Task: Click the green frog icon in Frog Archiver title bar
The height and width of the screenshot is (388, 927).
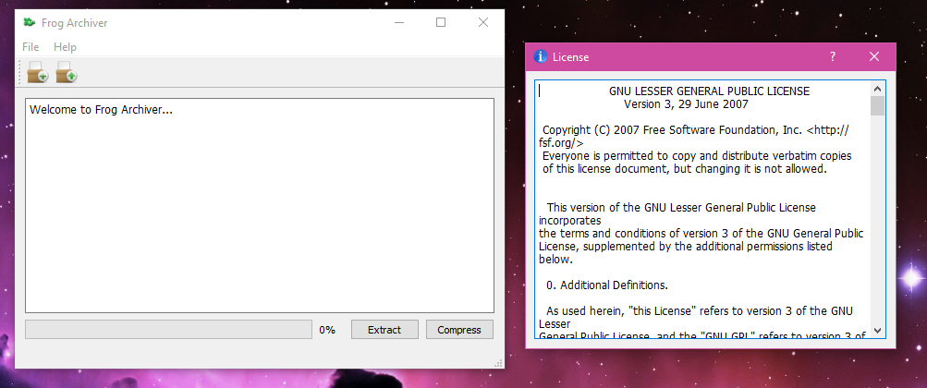Action: click(x=29, y=22)
